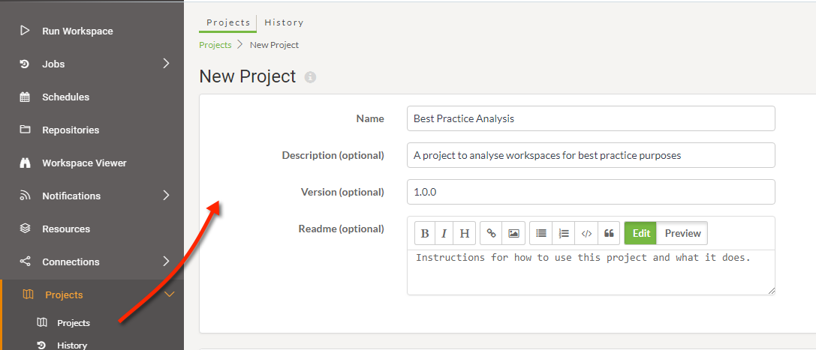Screen dimensions: 816x350
Task: Insert a link using the chain icon
Action: [x=491, y=233]
